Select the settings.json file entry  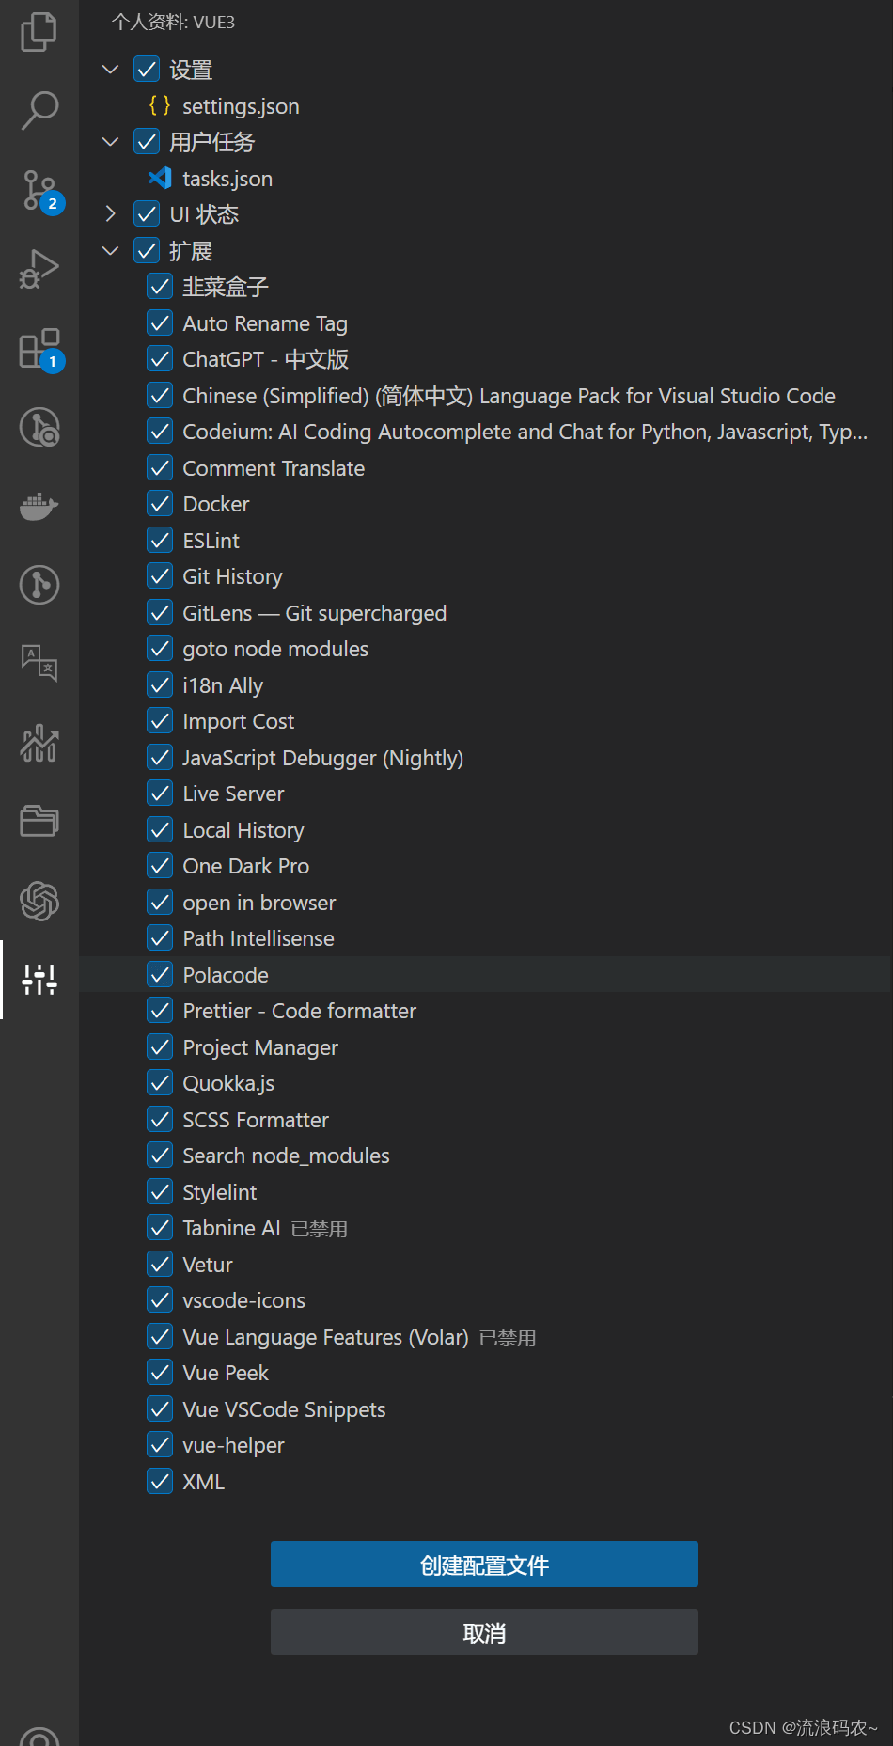pyautogui.click(x=240, y=106)
